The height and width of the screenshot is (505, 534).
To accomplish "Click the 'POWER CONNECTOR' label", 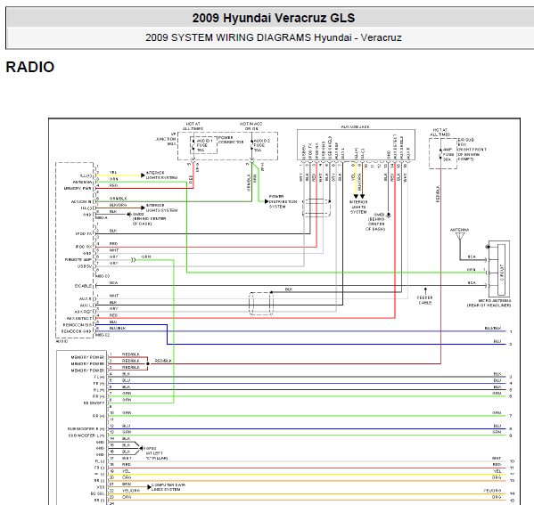I will 231,140.
